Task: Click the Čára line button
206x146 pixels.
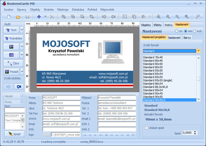Action: [13, 63]
